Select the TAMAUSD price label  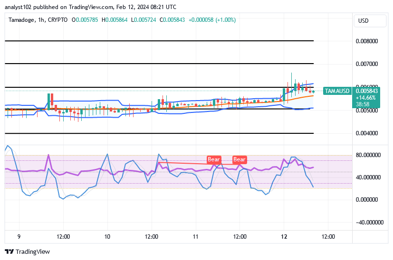pos(337,91)
